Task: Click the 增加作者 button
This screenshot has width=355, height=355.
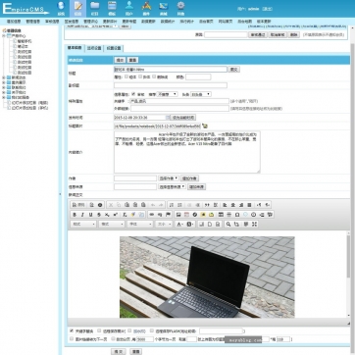Action: pyautogui.click(x=189, y=178)
